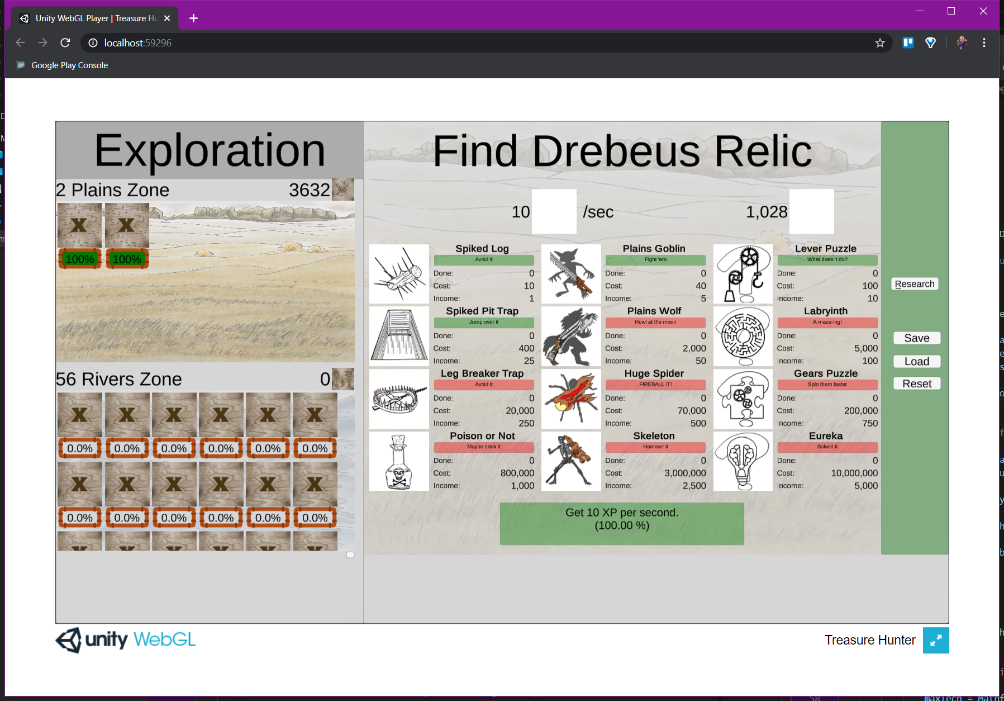Click the first Plains Zone map tile
The width and height of the screenshot is (1004, 701).
tap(80, 225)
